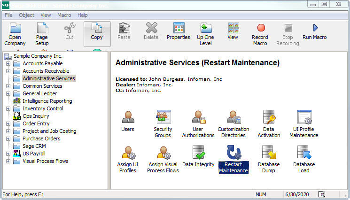Launch Data Integrity check

198,156
